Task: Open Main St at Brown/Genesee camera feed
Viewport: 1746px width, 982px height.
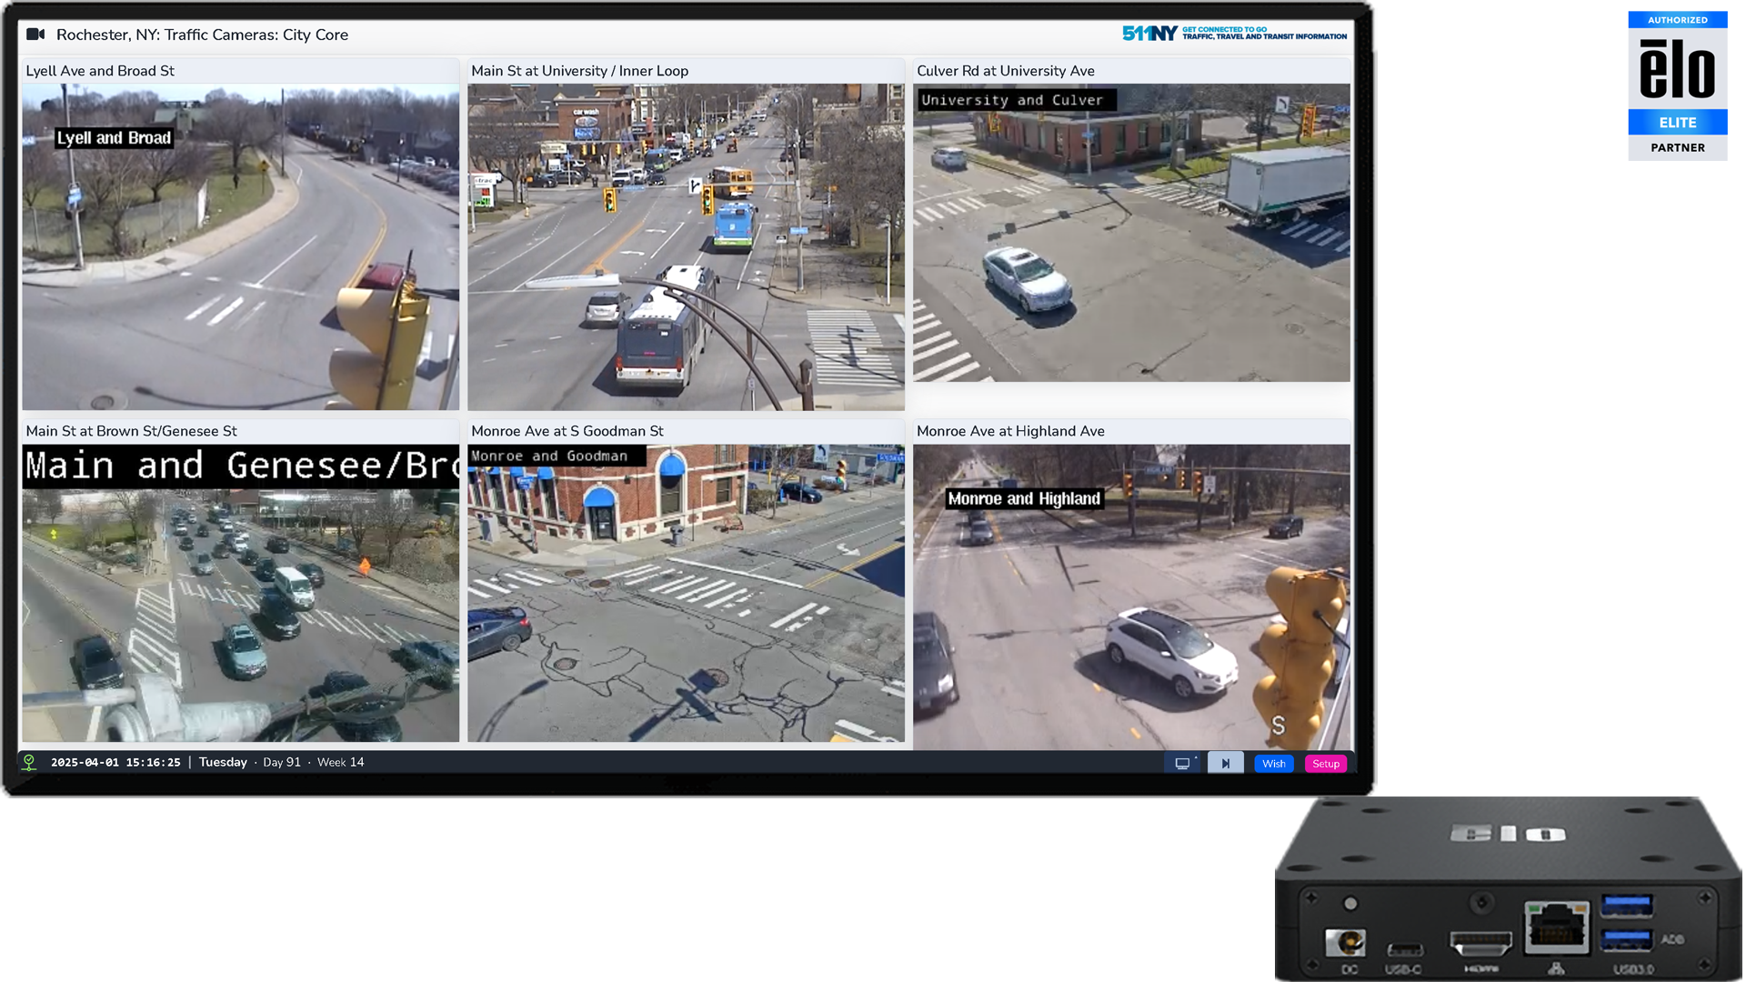Action: [240, 593]
